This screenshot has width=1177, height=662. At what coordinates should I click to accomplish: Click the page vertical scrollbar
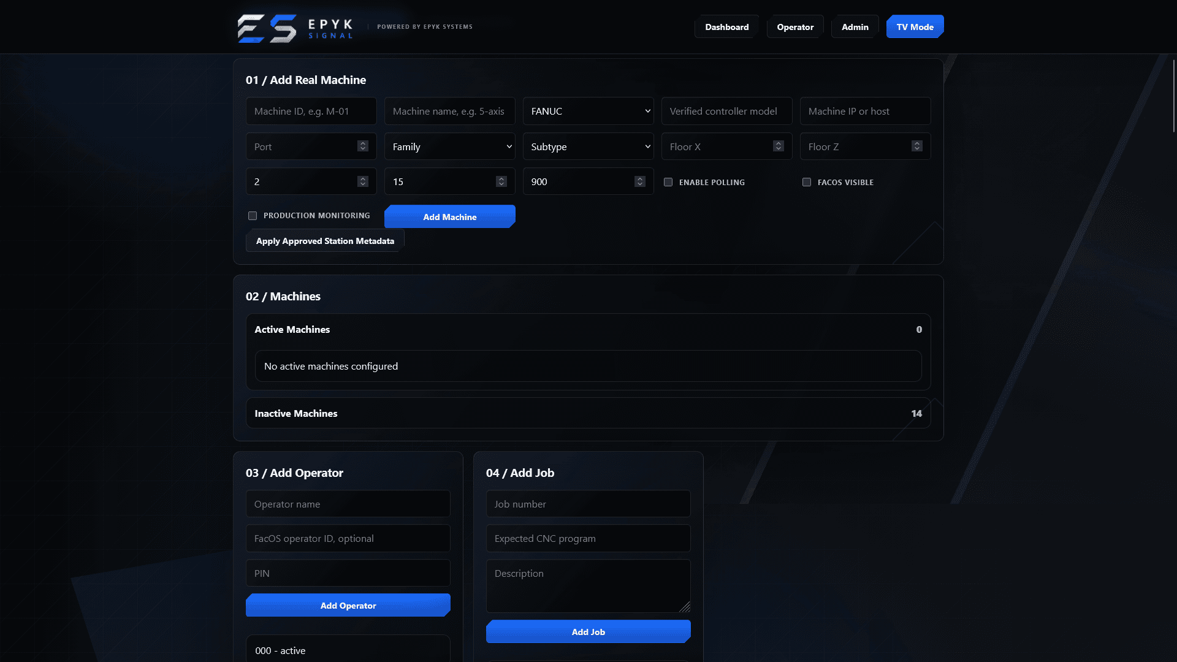[x=1173, y=95]
